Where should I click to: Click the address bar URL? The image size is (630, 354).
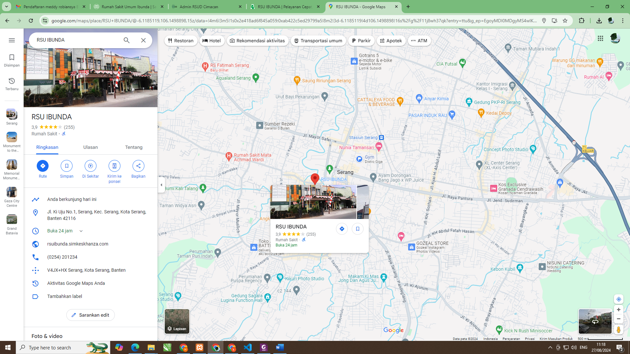[x=294, y=21]
